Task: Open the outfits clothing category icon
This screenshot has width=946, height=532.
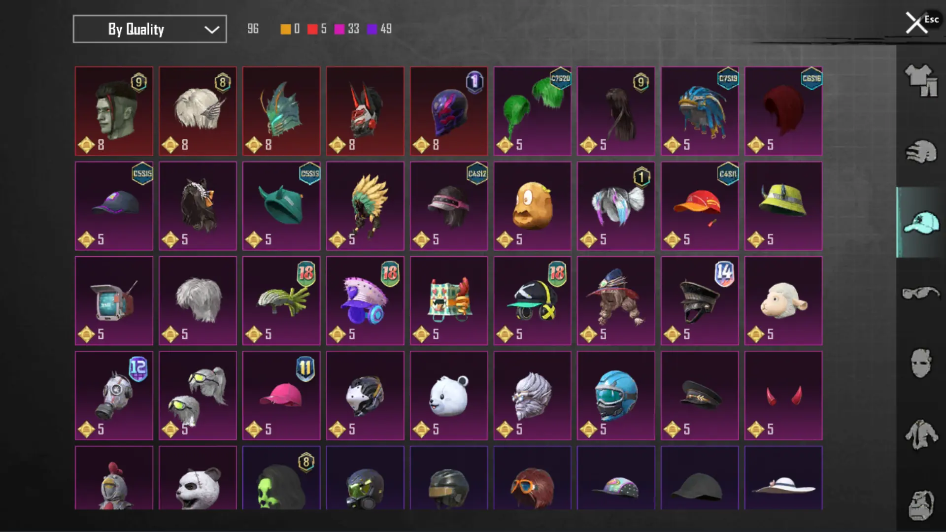Action: tap(921, 80)
